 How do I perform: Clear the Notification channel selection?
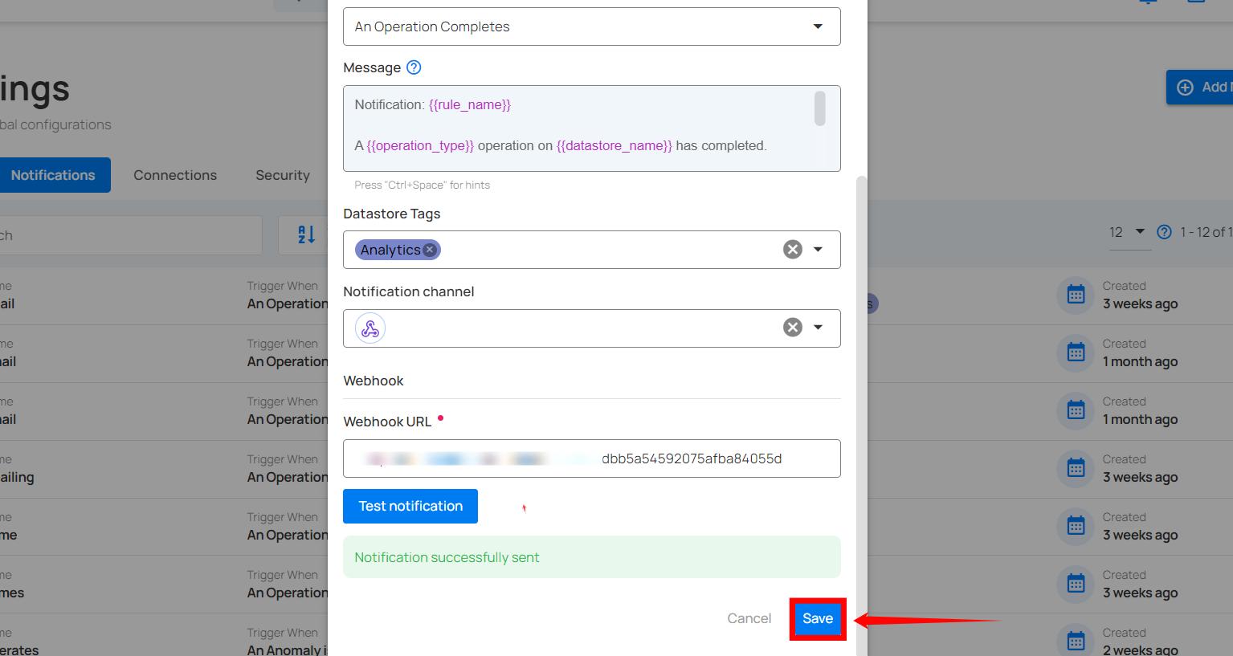[793, 328]
